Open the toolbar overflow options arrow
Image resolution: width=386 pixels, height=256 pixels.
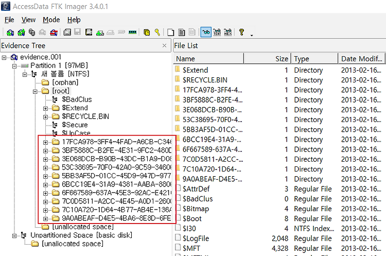[252, 35]
